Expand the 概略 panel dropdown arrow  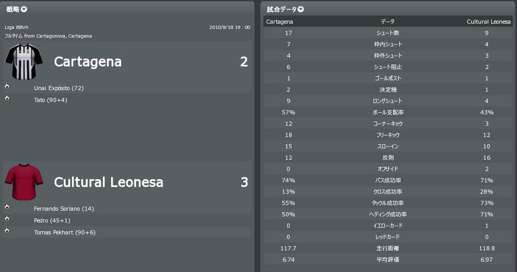click(x=24, y=9)
